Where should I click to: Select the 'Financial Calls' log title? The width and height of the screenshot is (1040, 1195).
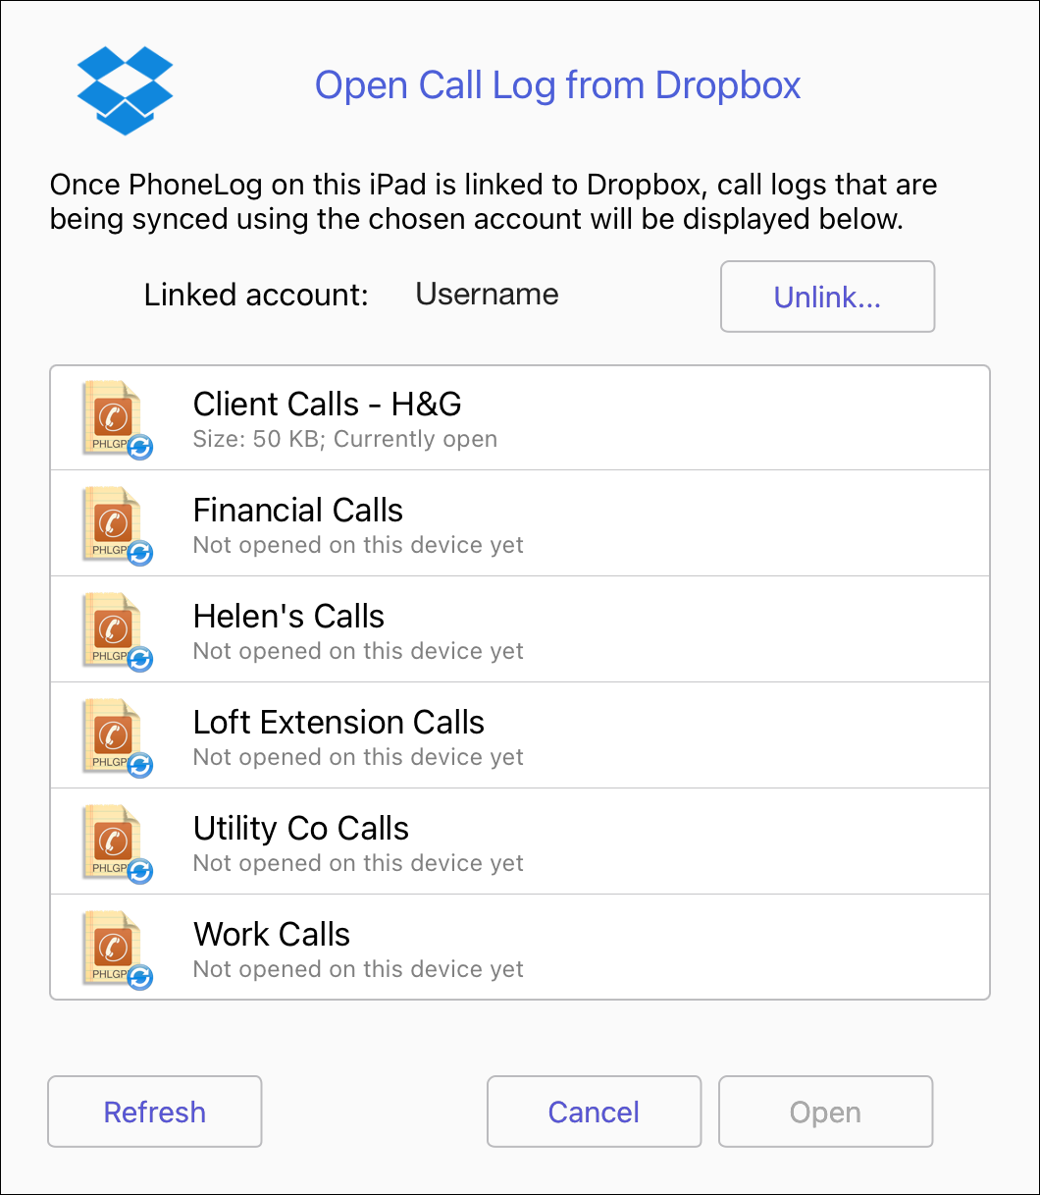[x=298, y=510]
